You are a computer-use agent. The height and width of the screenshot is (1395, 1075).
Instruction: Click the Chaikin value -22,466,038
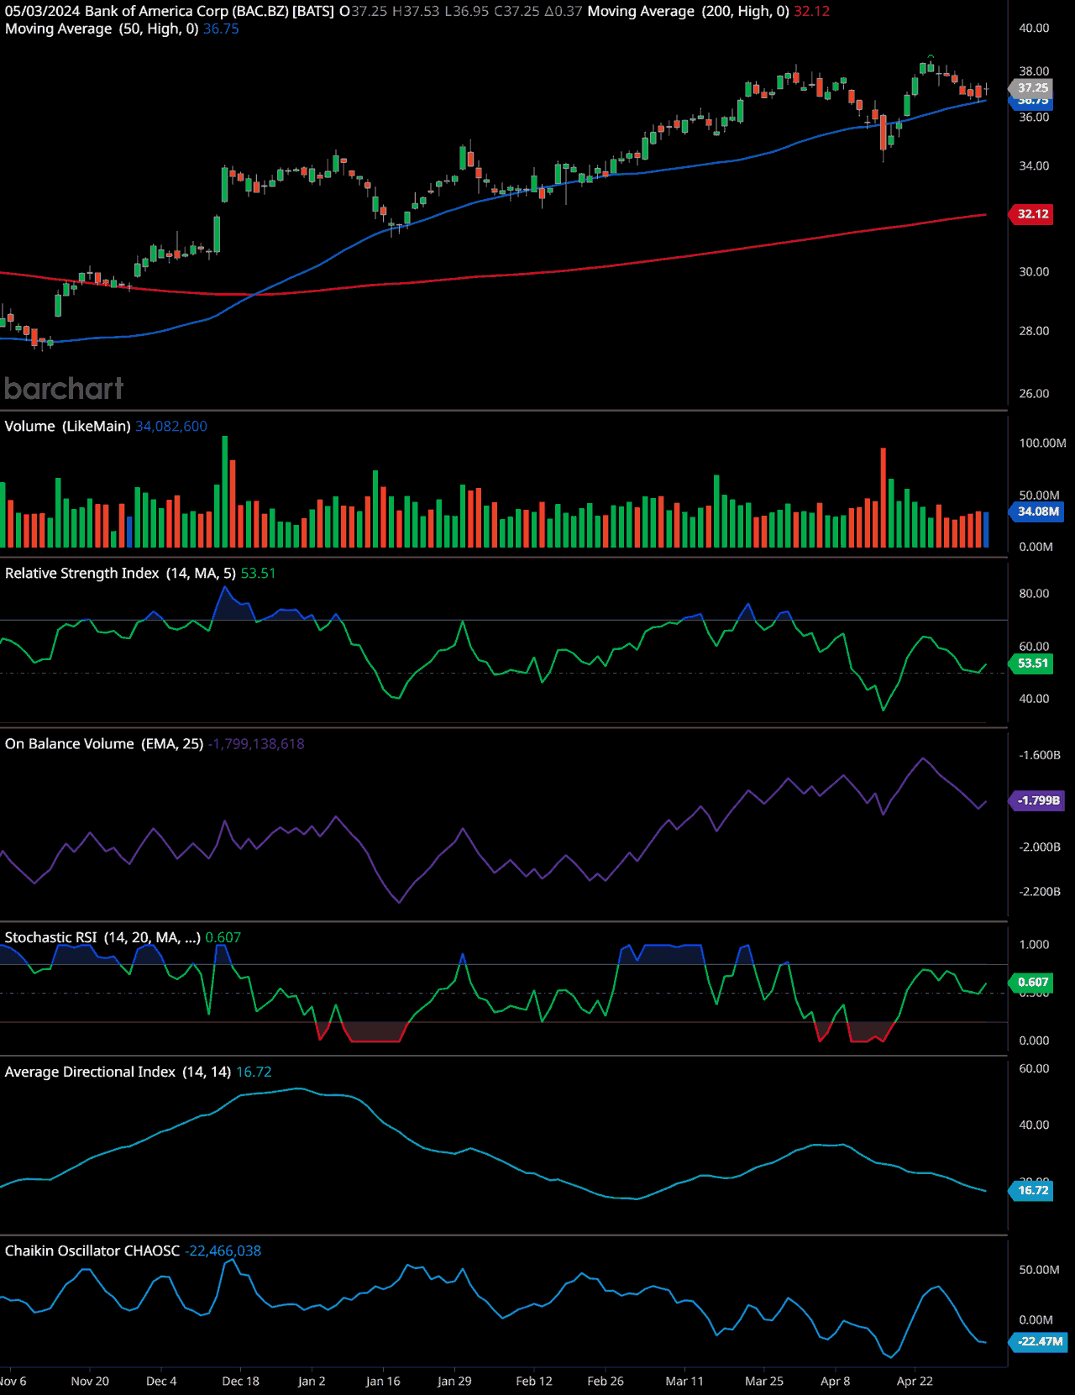tap(223, 1251)
